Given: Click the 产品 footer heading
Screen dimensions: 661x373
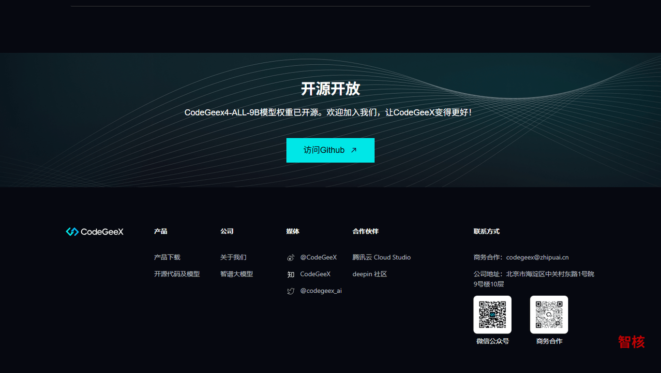Looking at the screenshot, I should [161, 231].
